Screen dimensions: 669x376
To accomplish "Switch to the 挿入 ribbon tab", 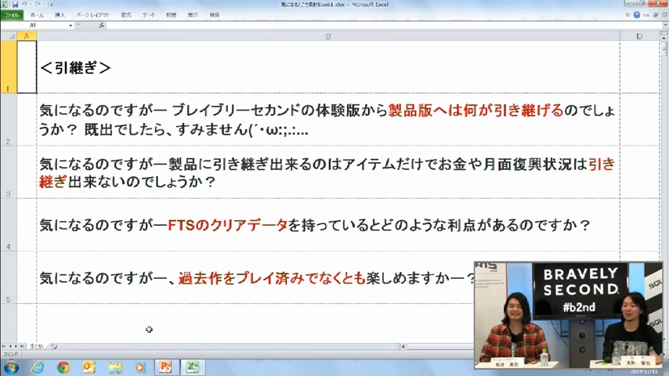I will pyautogui.click(x=60, y=15).
